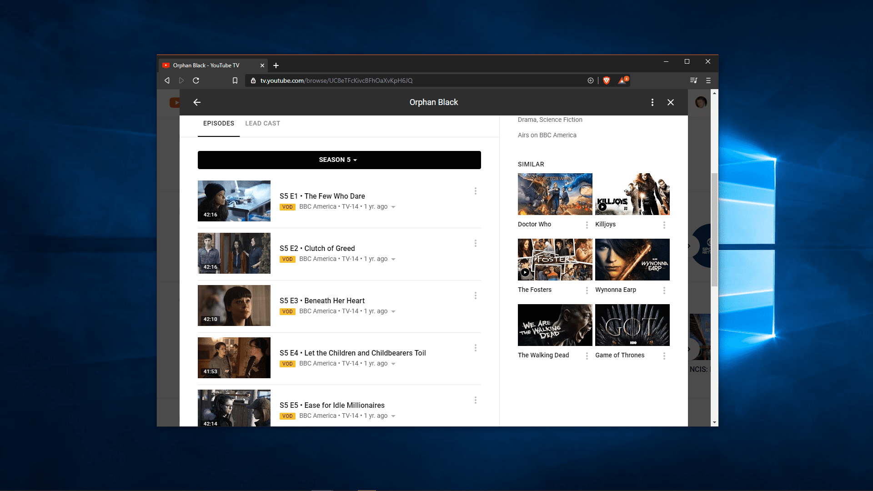Open the S5 E2 Clutch of Greed title
Image resolution: width=873 pixels, height=491 pixels.
pyautogui.click(x=317, y=248)
